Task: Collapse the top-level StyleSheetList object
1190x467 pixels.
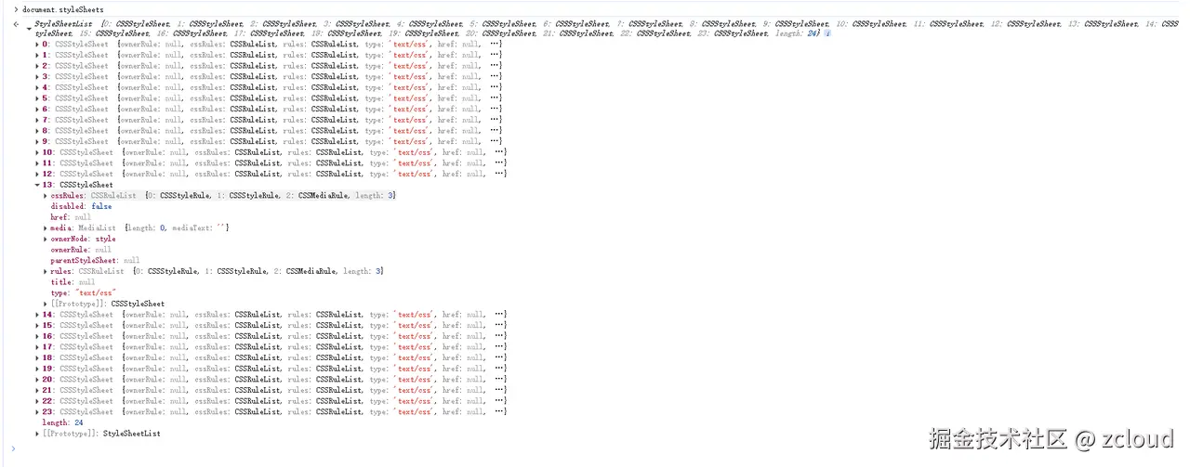Action: 28,28
